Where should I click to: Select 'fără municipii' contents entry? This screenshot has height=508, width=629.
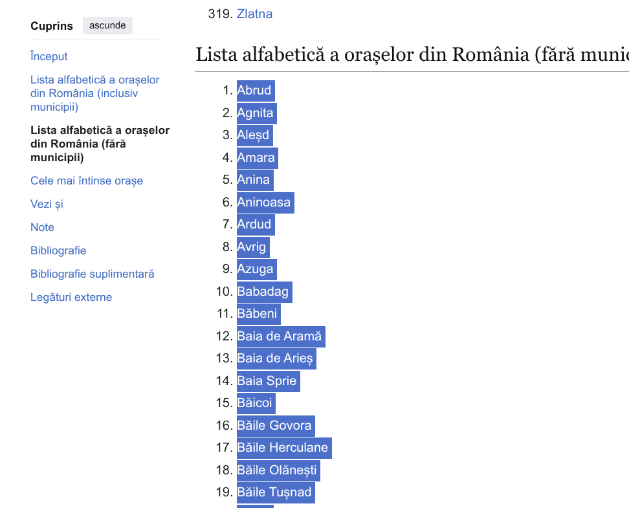click(100, 144)
